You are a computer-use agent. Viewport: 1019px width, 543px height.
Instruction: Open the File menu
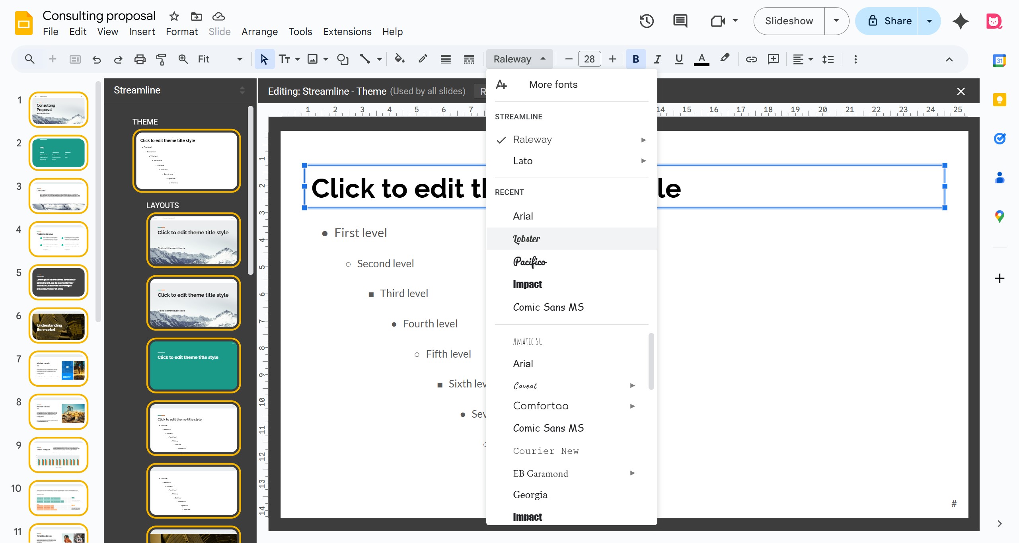[51, 32]
